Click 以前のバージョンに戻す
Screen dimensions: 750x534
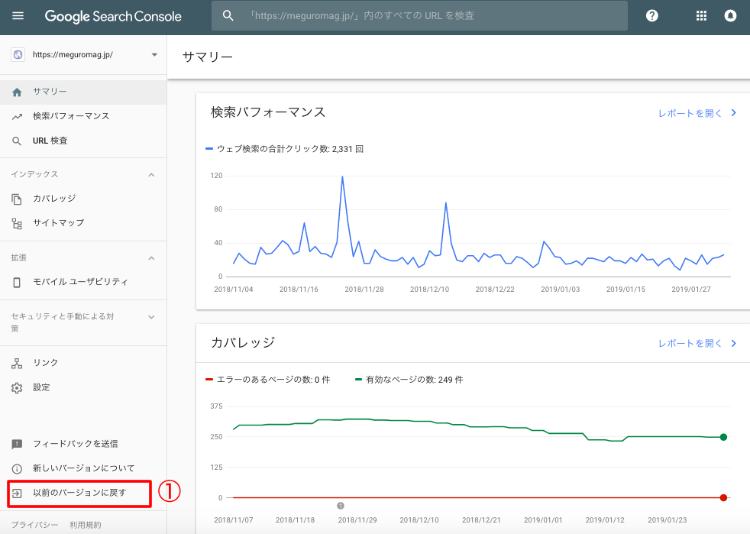coord(79,493)
